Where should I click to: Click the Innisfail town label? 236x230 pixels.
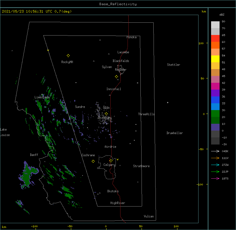tap(114, 89)
